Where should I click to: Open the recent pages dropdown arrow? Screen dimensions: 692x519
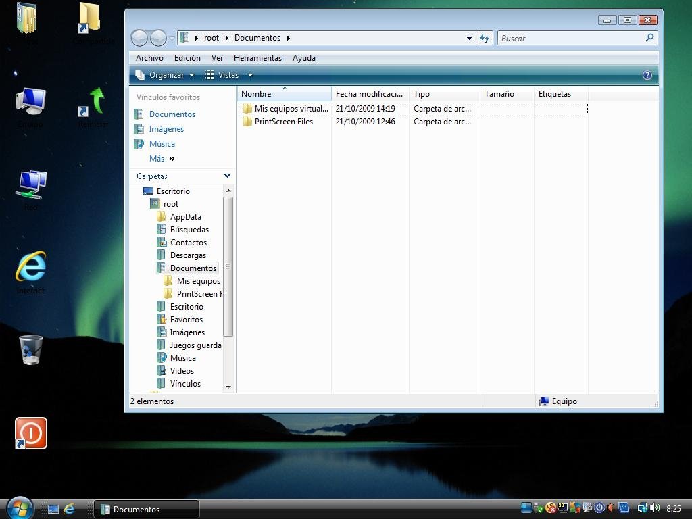pos(172,39)
